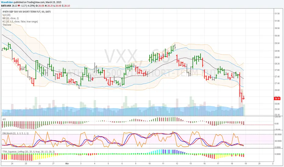The width and height of the screenshot is (284, 167).
Task: Click the 9 date label on time axis
Action: point(136,164)
